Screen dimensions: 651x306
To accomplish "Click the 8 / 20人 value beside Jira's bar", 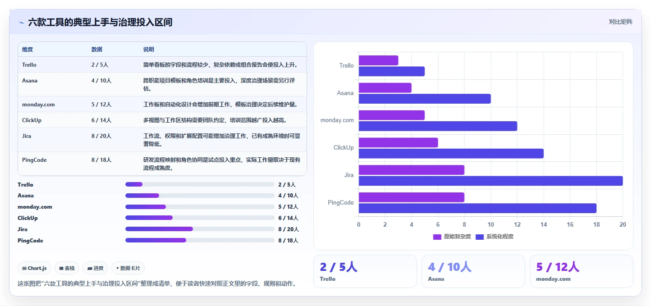I will pyautogui.click(x=289, y=229).
